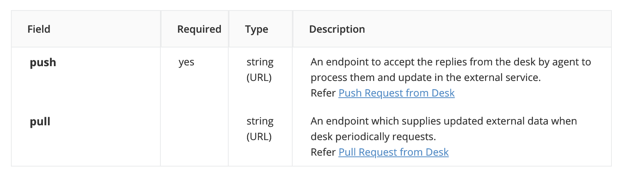Click the 'desk periodically requests.' line
622x179 pixels.
[x=373, y=137]
